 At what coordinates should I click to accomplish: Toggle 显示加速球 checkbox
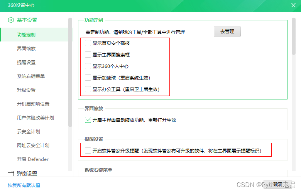pos(88,78)
